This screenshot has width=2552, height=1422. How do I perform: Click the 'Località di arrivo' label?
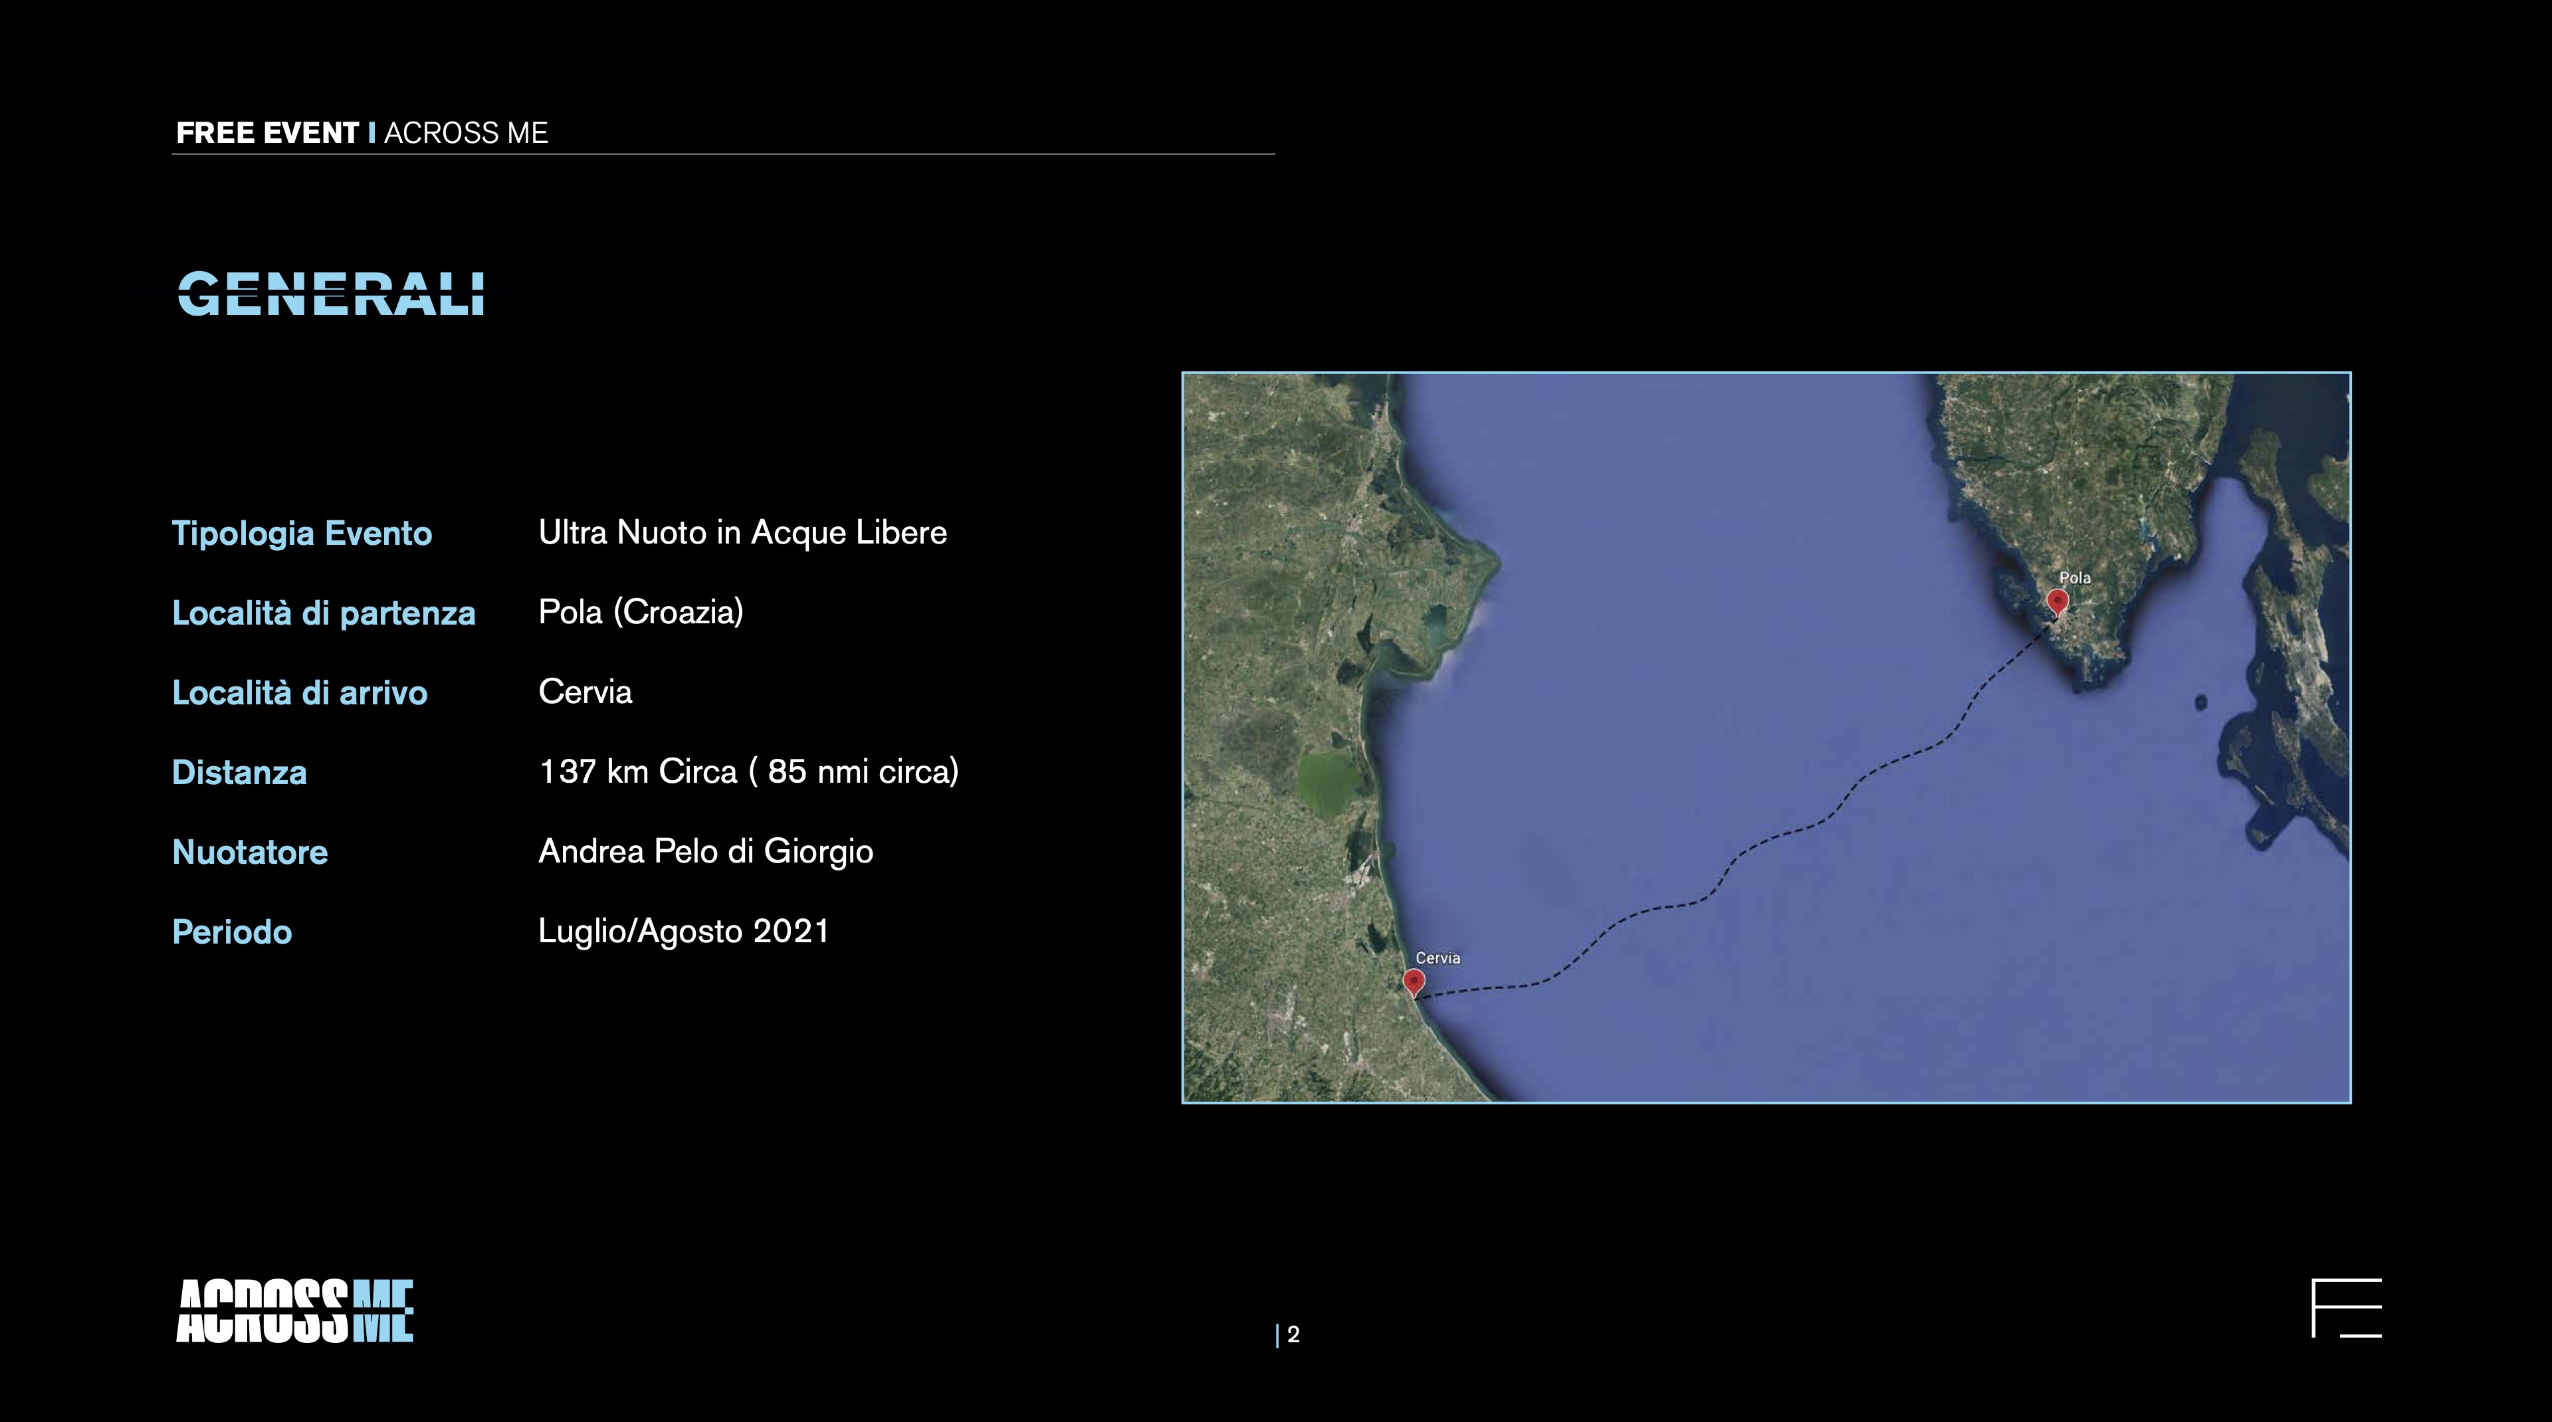coord(300,692)
